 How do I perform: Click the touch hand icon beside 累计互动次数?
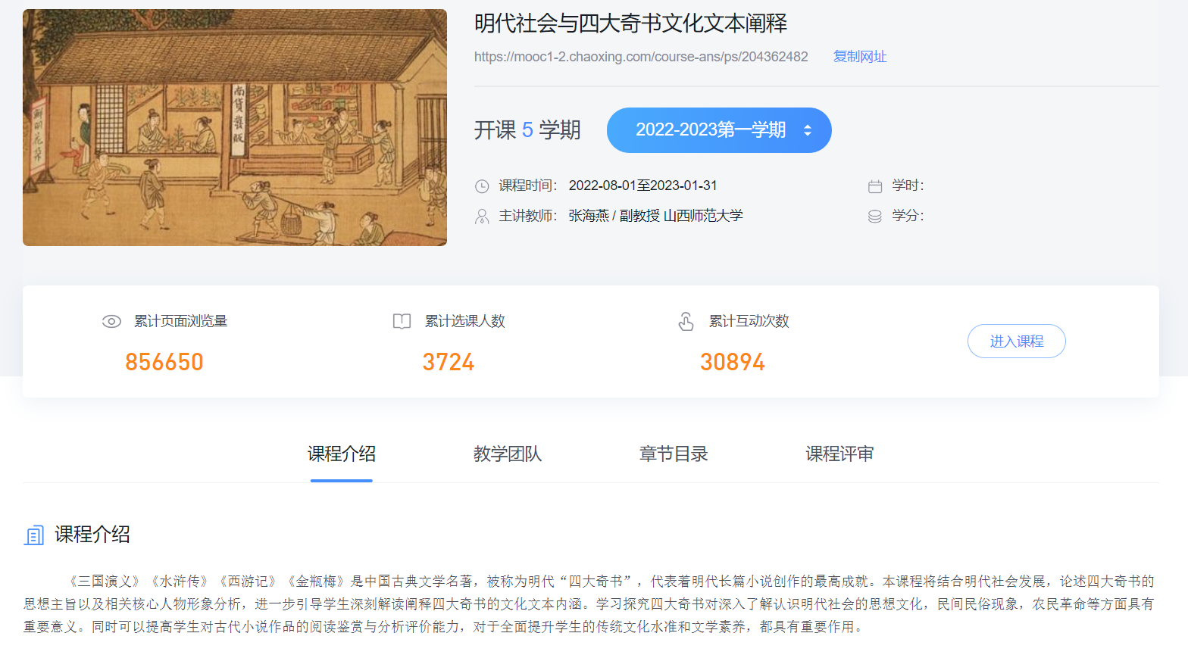[686, 322]
